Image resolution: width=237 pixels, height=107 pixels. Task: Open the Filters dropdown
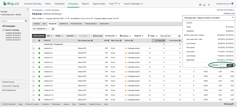pyautogui.click(x=153, y=36)
